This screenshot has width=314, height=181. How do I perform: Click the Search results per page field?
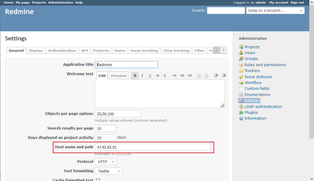click(105, 128)
